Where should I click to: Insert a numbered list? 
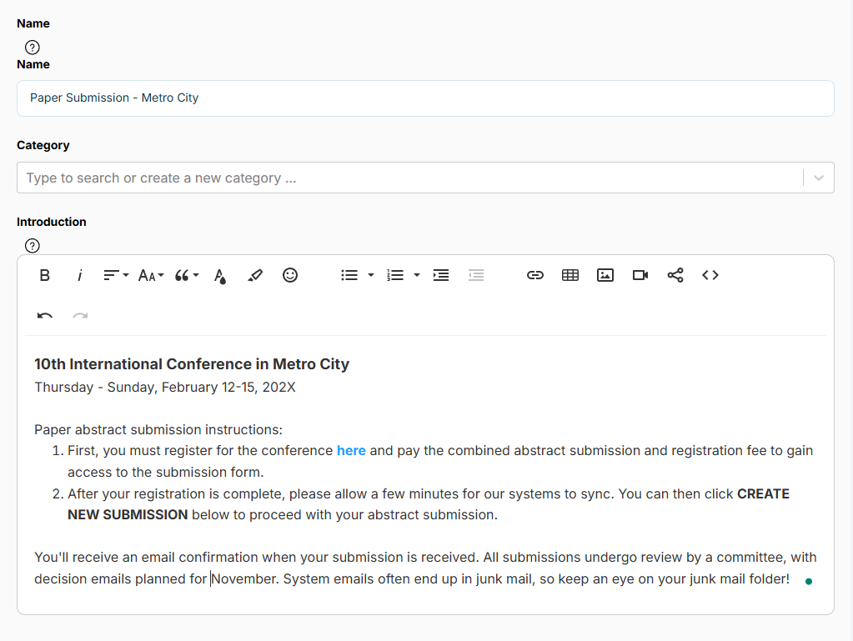click(395, 275)
